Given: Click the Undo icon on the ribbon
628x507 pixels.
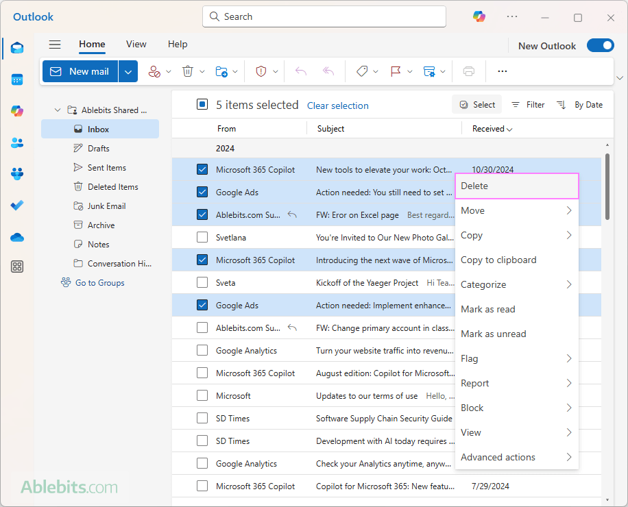Looking at the screenshot, I should pyautogui.click(x=301, y=71).
